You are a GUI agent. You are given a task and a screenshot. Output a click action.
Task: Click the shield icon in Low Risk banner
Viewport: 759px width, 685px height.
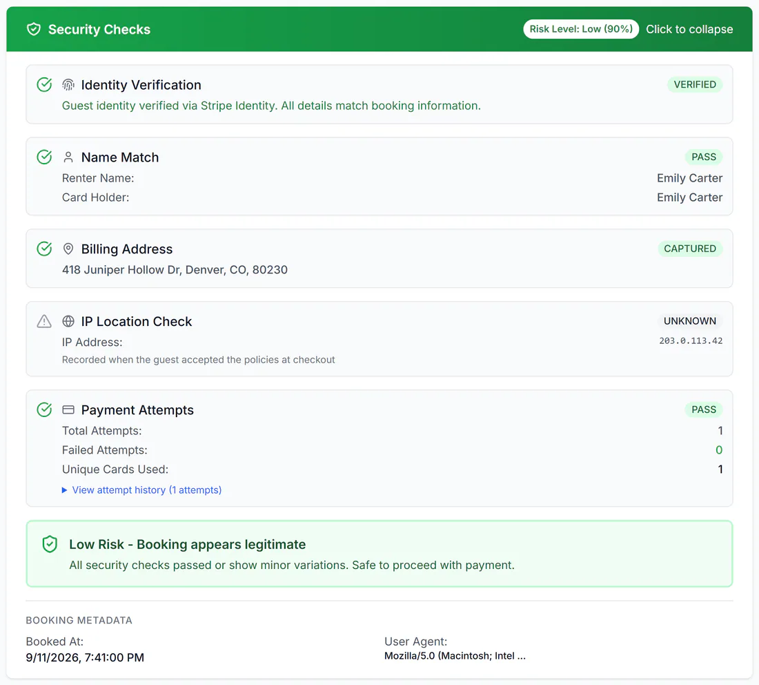(x=50, y=545)
